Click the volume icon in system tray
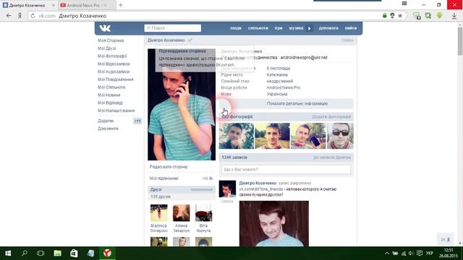Screen dimensions: 463x260 tap(411, 253)
